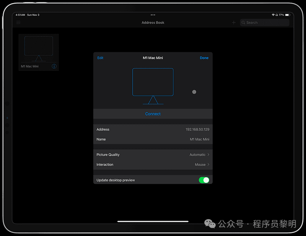
Task: Tap the Connect button
Action: pyautogui.click(x=153, y=114)
